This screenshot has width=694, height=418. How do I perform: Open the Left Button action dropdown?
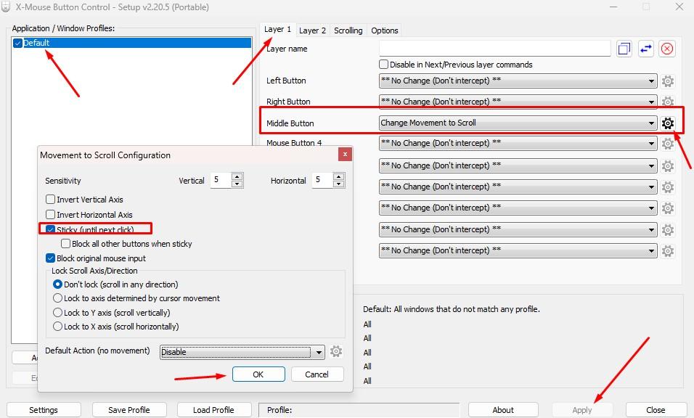[650, 81]
